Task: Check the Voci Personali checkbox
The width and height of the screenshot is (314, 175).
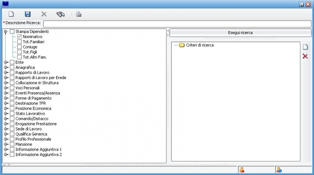Action: pos(12,88)
